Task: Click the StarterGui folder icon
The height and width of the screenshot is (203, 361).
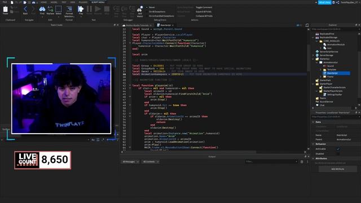Action: coord(317,59)
